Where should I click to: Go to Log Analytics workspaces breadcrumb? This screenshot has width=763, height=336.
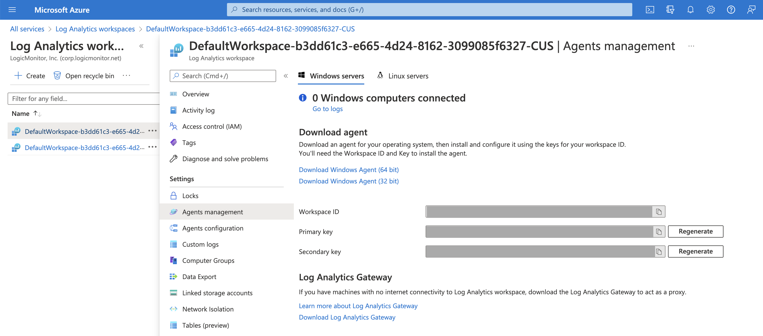pos(95,29)
